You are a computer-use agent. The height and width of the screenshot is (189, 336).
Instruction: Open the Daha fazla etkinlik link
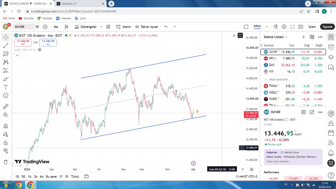pyautogui.click(x=278, y=161)
